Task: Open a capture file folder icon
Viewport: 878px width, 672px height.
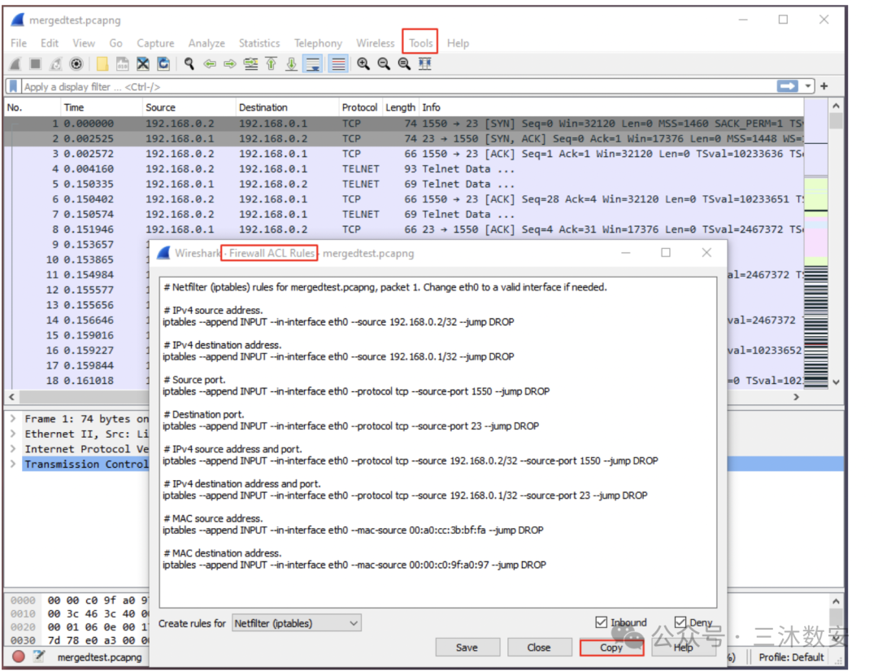Action: (x=102, y=64)
